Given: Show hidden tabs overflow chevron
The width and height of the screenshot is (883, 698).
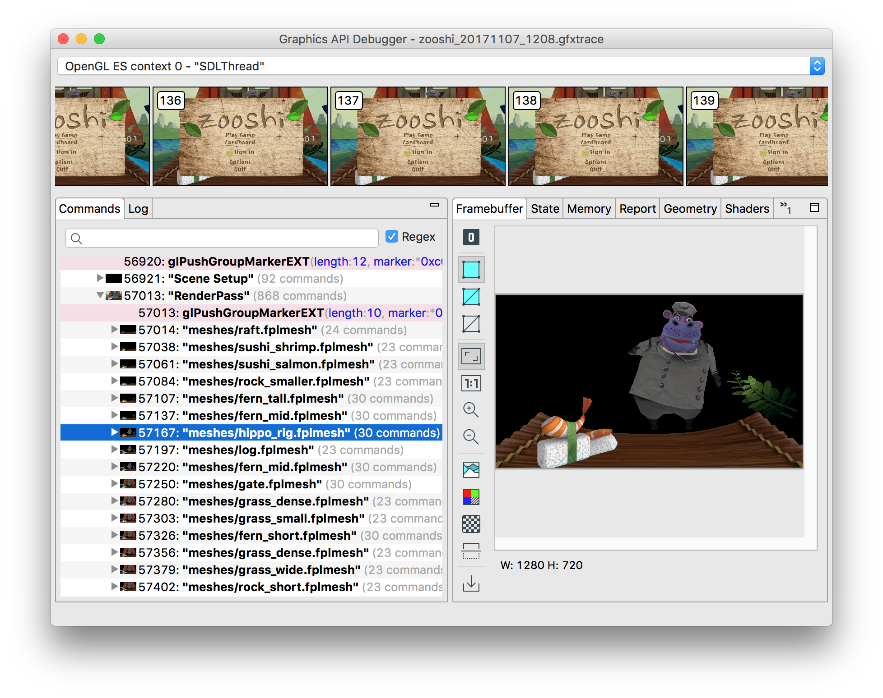Looking at the screenshot, I should coord(785,208).
